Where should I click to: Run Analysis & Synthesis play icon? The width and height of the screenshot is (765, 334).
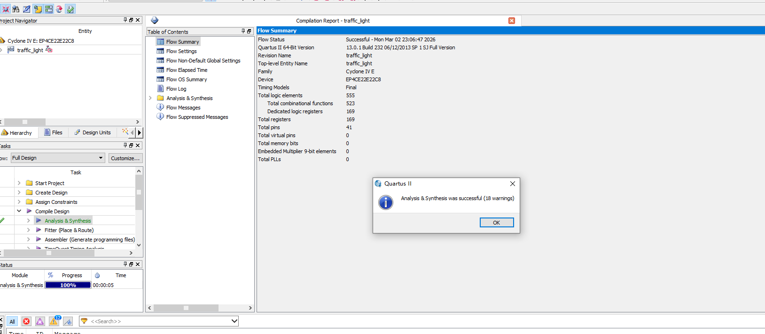pos(39,220)
